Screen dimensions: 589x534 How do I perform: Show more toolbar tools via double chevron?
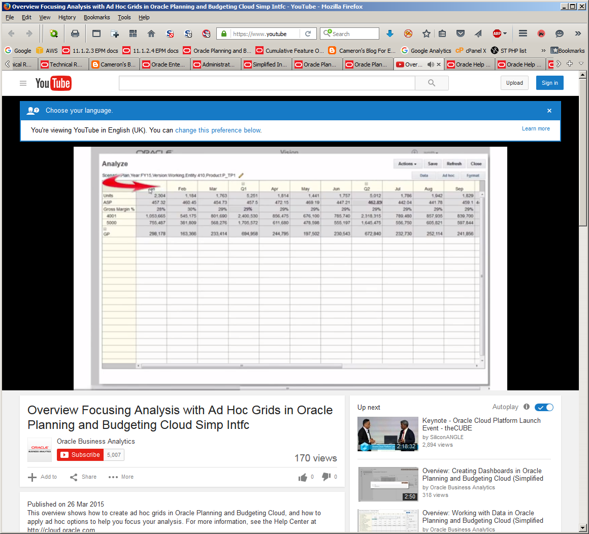pyautogui.click(x=578, y=34)
